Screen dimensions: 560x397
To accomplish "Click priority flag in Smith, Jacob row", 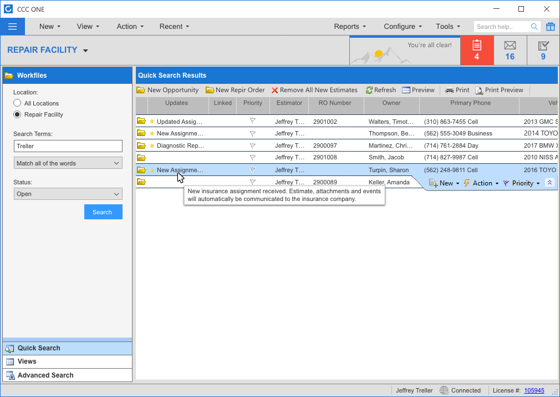I will [x=252, y=157].
